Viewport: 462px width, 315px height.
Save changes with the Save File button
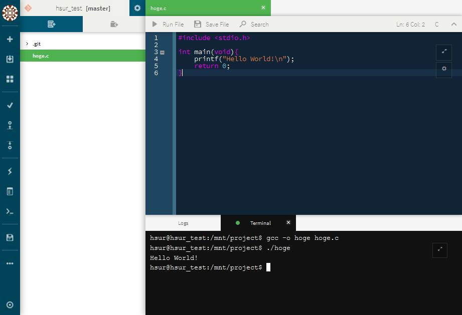[211, 24]
